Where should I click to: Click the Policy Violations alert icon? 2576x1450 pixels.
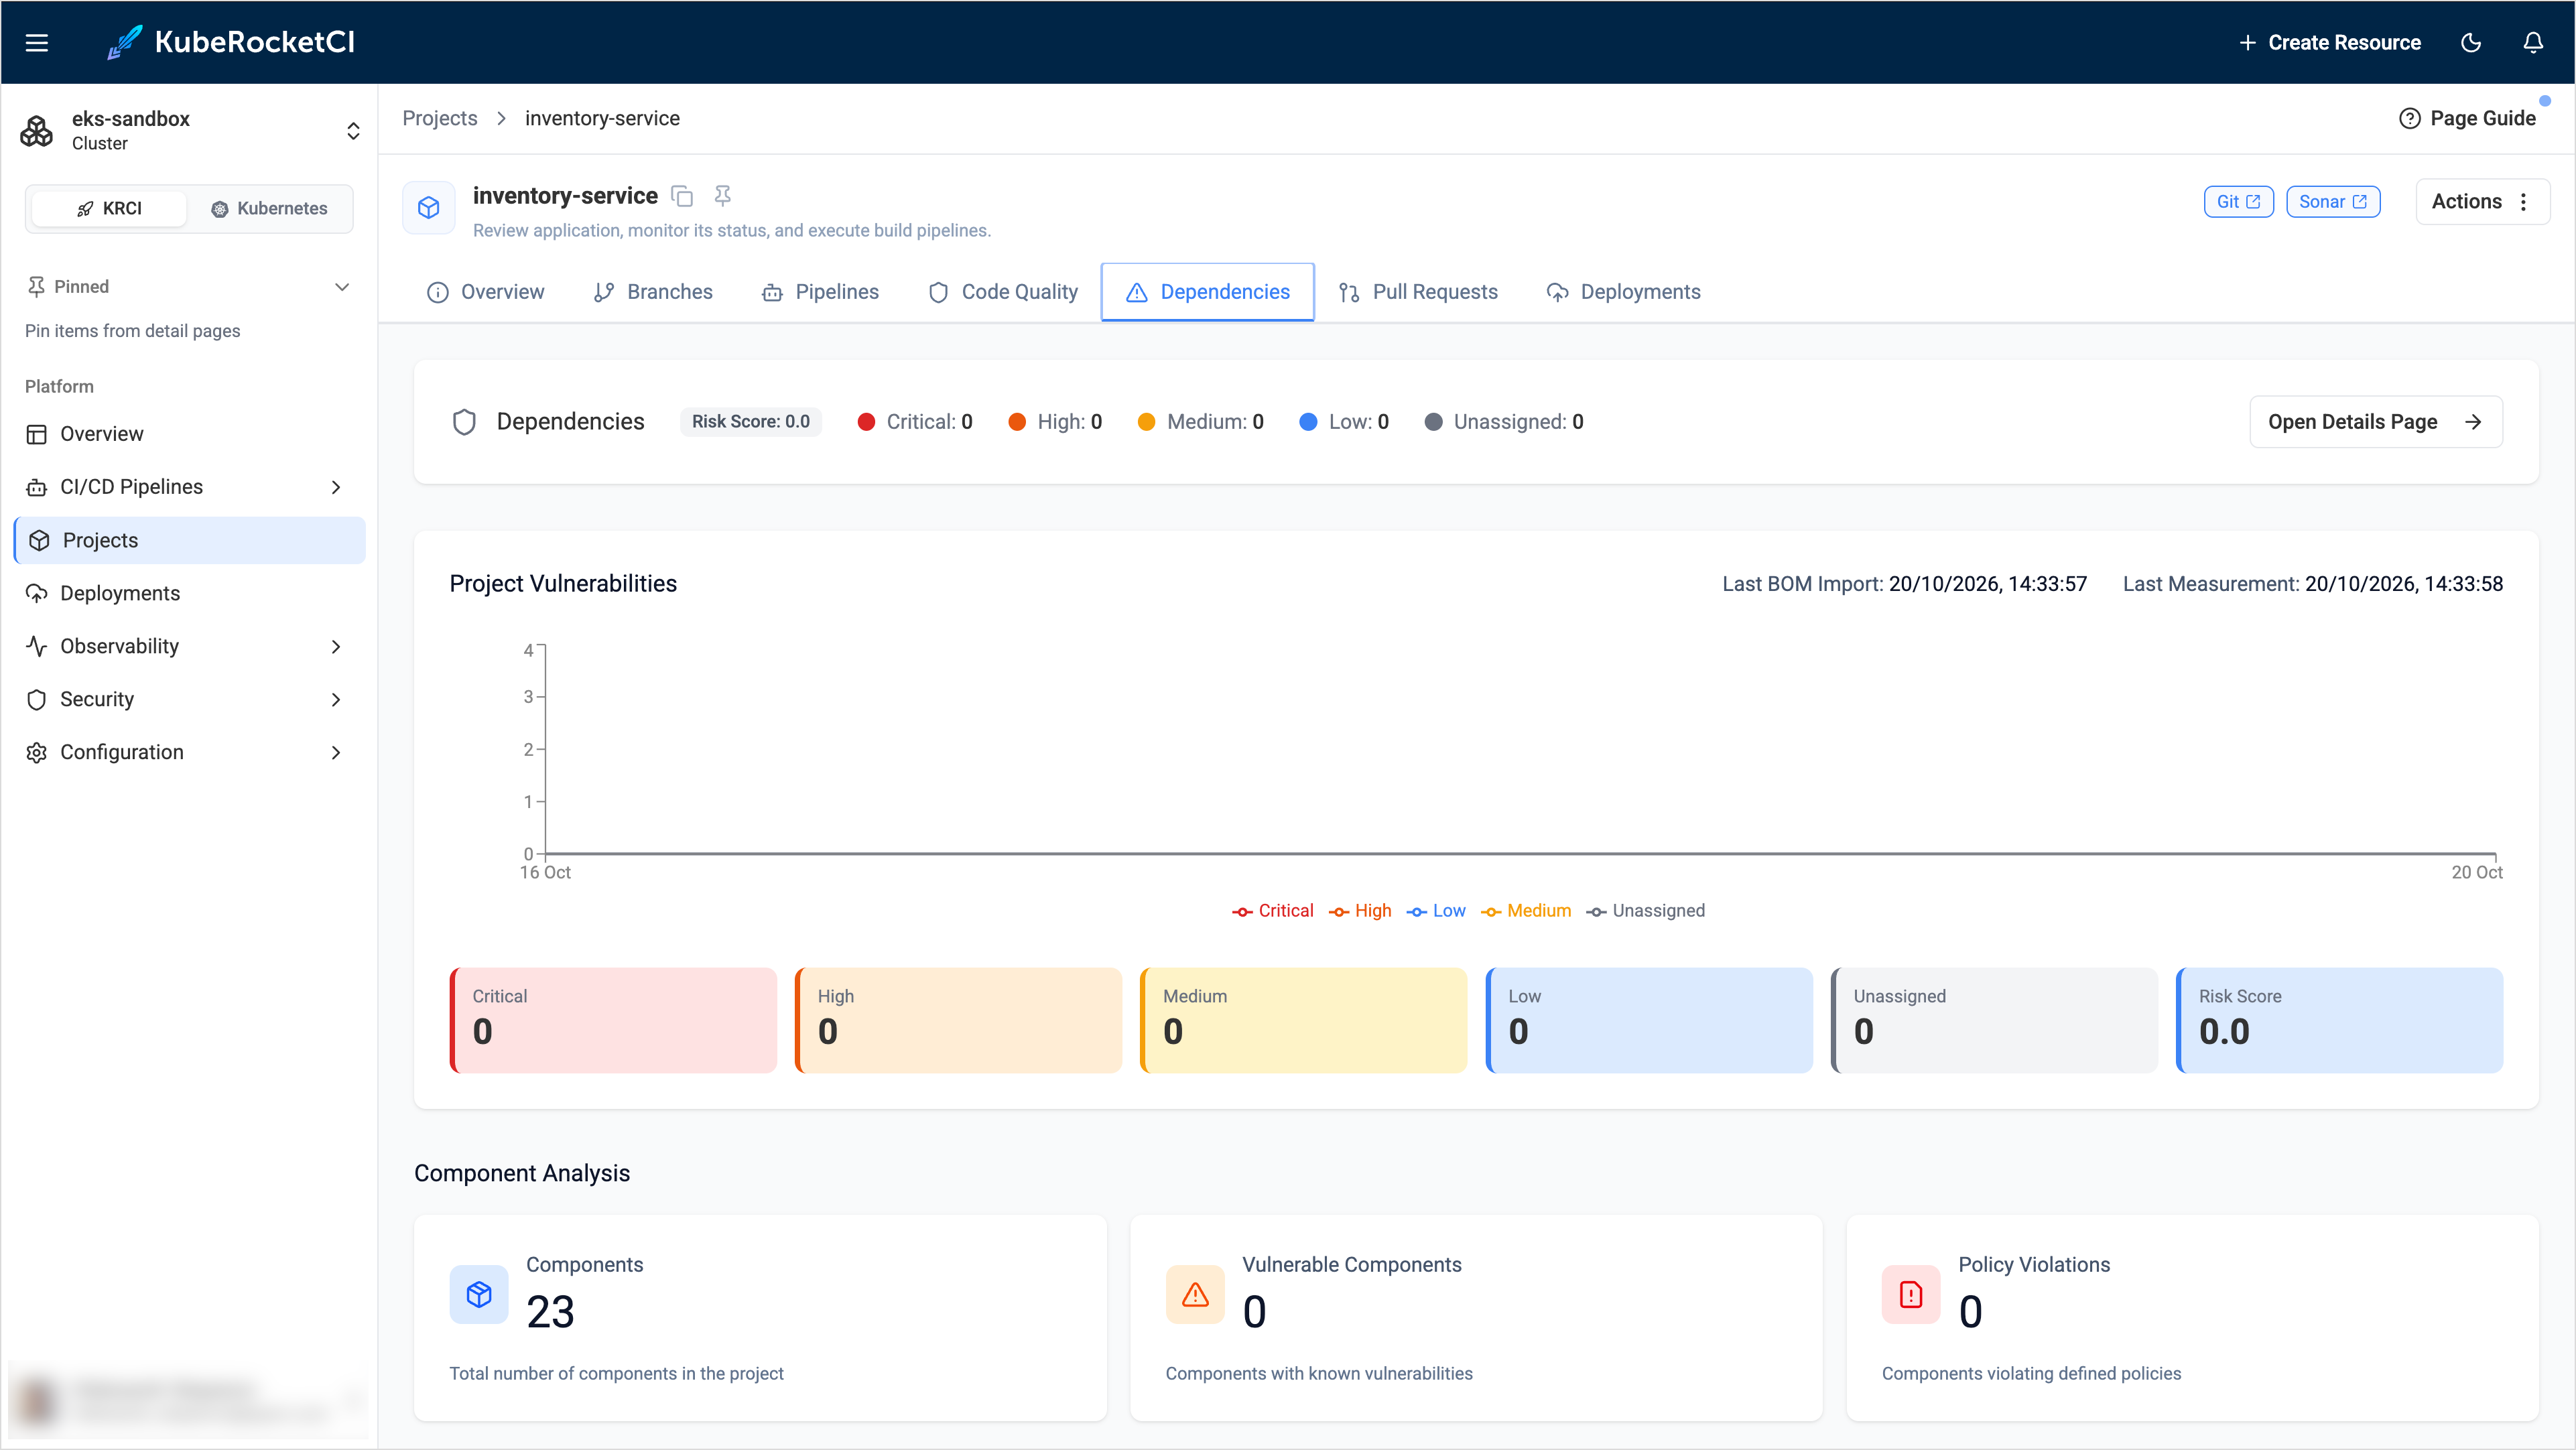tap(1911, 1295)
